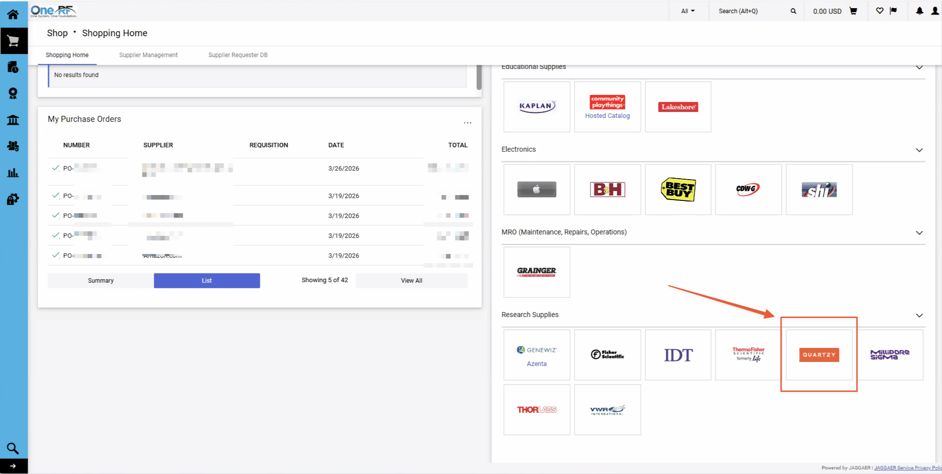942x474 pixels.
Task: Collapse the MRO section chevron
Action: pos(919,233)
